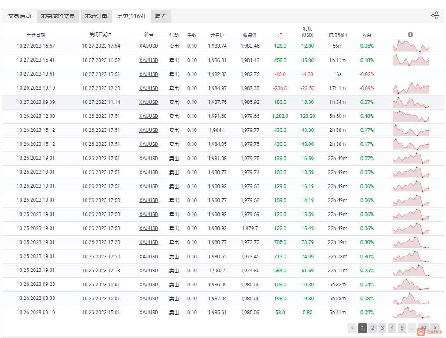Select the 17h 1m duration cell
The height and width of the screenshot is (338, 446).
click(337, 88)
